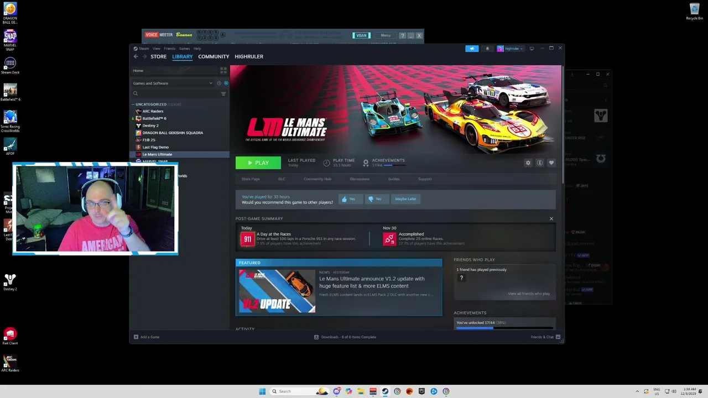The width and height of the screenshot is (708, 398).
Task: Click the game info icon
Action: [x=540, y=163]
